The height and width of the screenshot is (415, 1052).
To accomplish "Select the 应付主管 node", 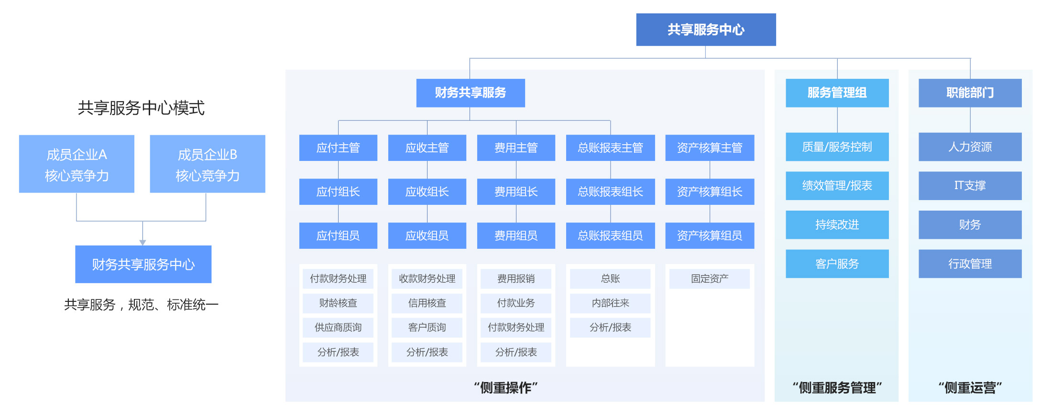I will 338,148.
